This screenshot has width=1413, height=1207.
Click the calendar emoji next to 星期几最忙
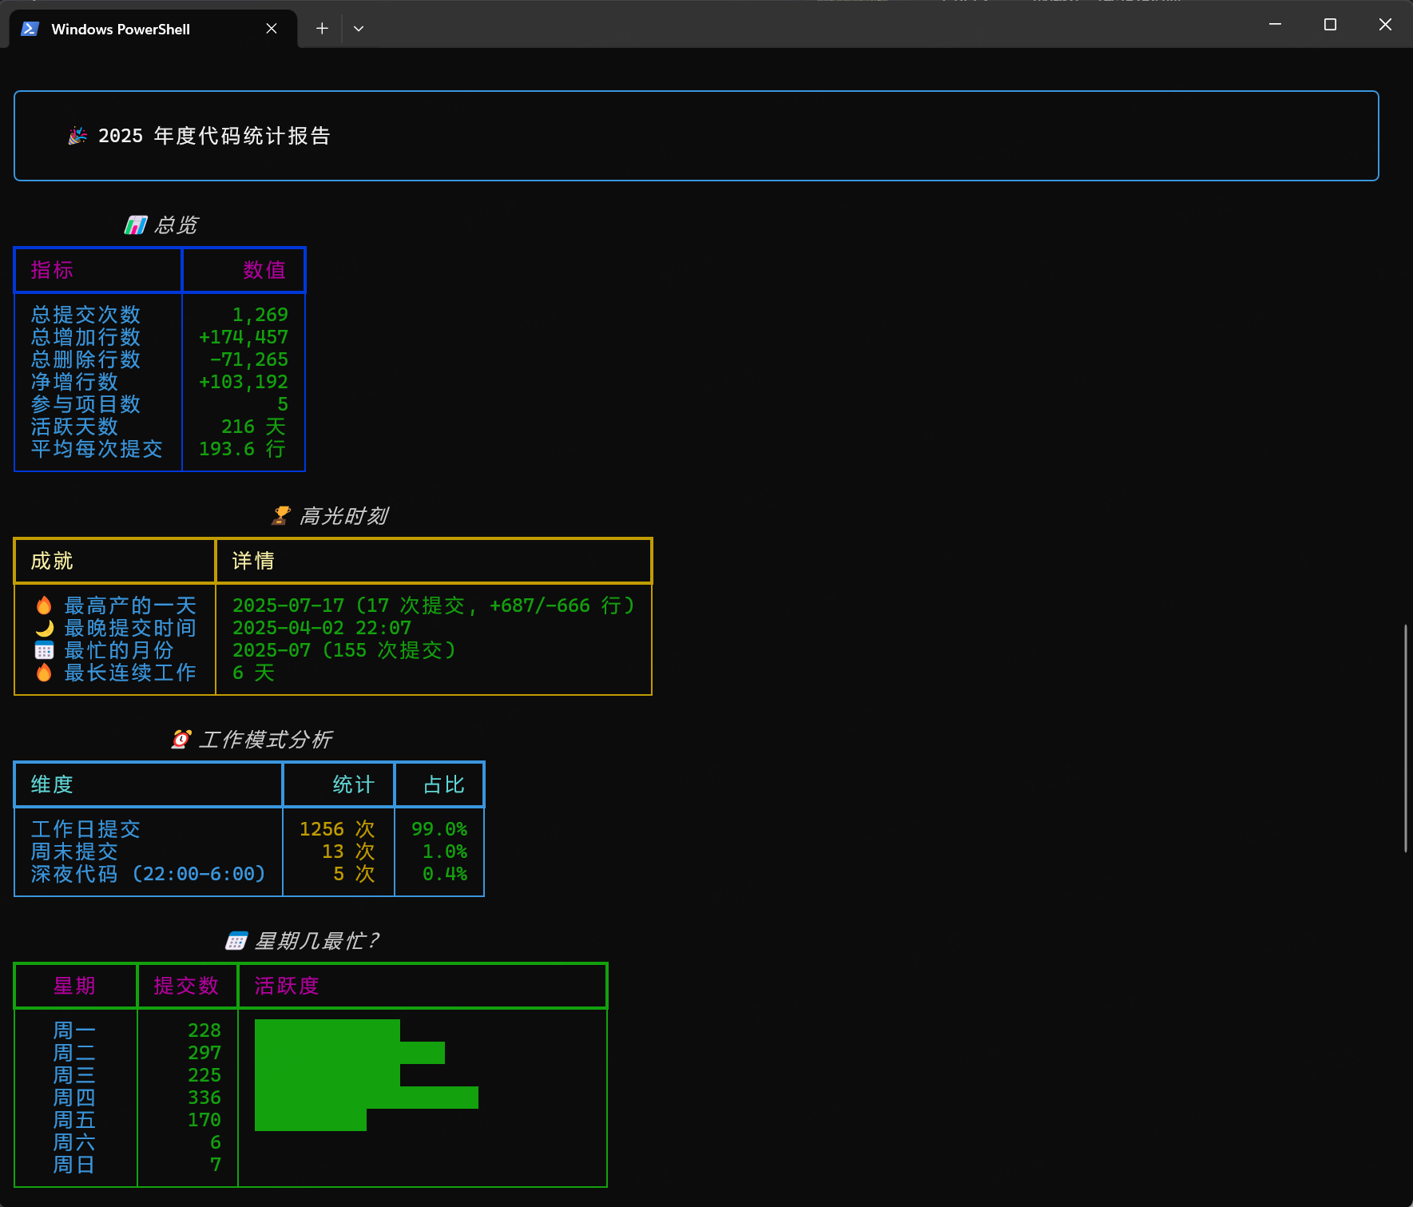point(236,941)
